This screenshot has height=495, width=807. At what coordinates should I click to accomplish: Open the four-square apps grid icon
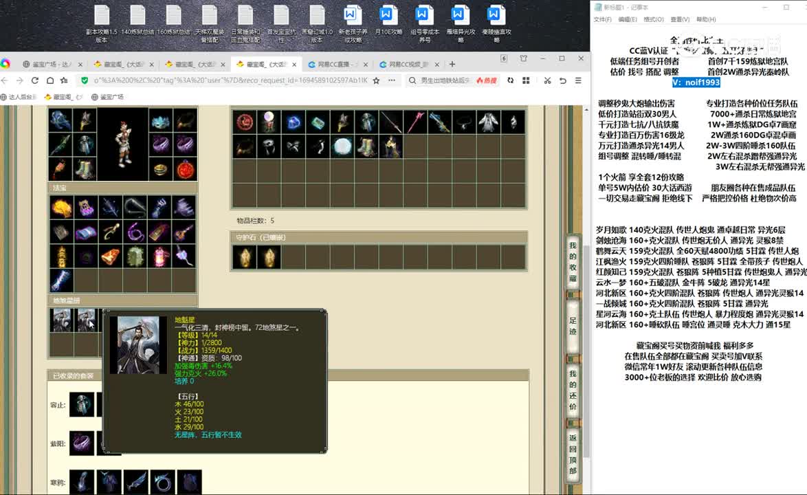[x=526, y=80]
